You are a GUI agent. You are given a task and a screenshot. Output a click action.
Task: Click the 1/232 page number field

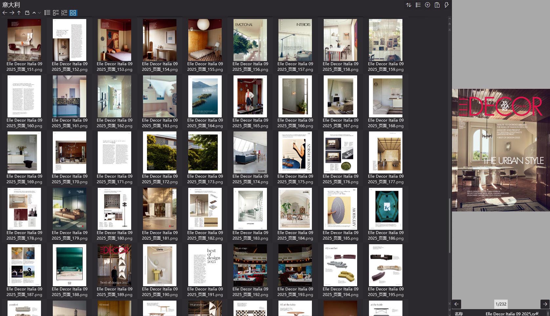[501, 304]
